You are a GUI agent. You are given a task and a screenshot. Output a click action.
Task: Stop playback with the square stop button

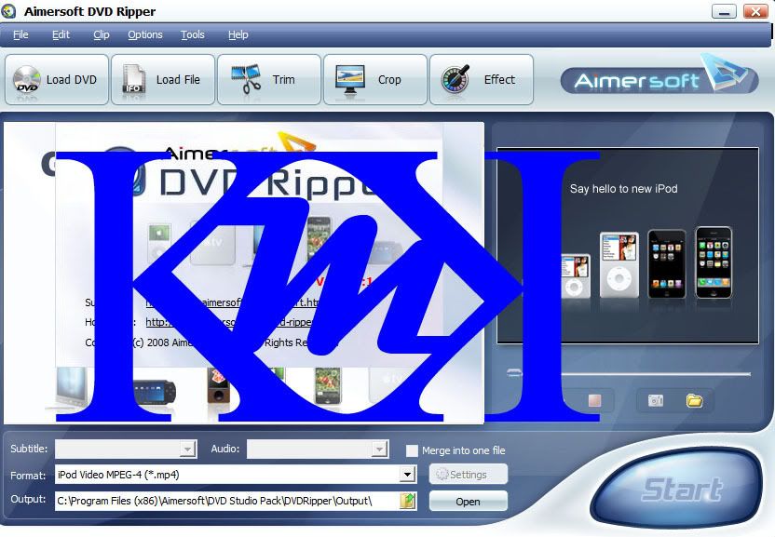(594, 400)
